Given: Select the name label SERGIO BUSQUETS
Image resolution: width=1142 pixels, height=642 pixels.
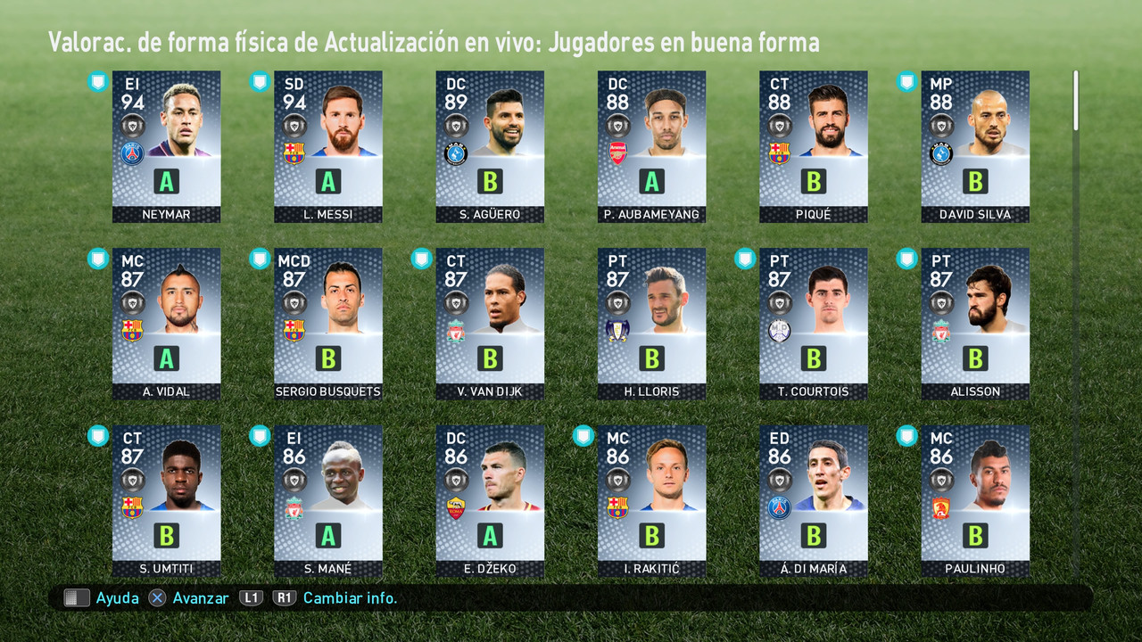Looking at the screenshot, I should click(327, 391).
